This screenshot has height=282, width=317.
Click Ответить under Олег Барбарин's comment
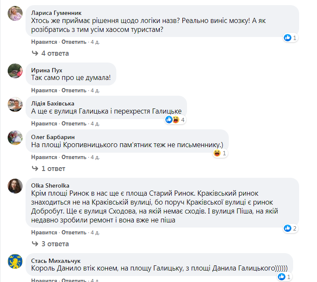click(x=74, y=157)
